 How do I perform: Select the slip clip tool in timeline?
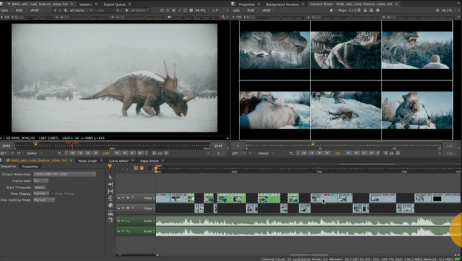point(111,198)
